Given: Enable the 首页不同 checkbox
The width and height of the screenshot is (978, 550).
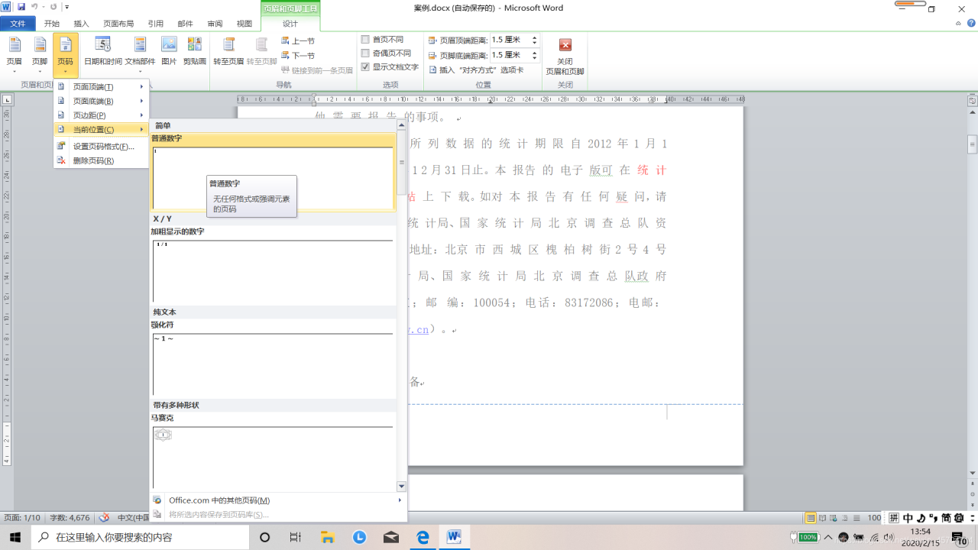Looking at the screenshot, I should (x=365, y=40).
